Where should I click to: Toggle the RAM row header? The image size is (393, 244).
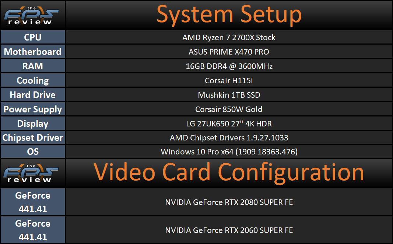tap(32, 66)
